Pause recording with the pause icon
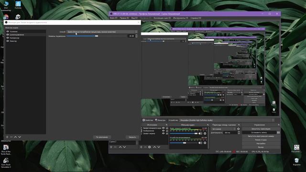This screenshot has width=306, height=172. [278, 133]
